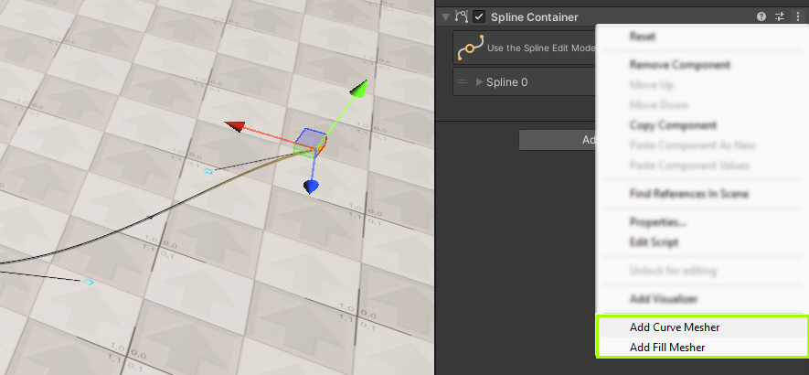Viewport: 809px width, 375px height.
Task: Click the red X-axis gizmo arrow
Action: click(x=236, y=126)
